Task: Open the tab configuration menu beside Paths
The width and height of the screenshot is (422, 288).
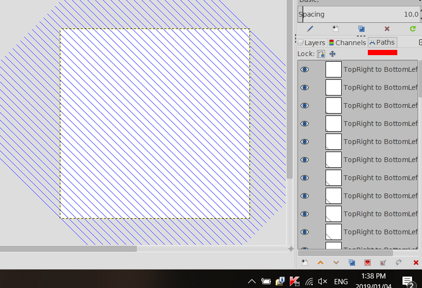Action: 421,42
